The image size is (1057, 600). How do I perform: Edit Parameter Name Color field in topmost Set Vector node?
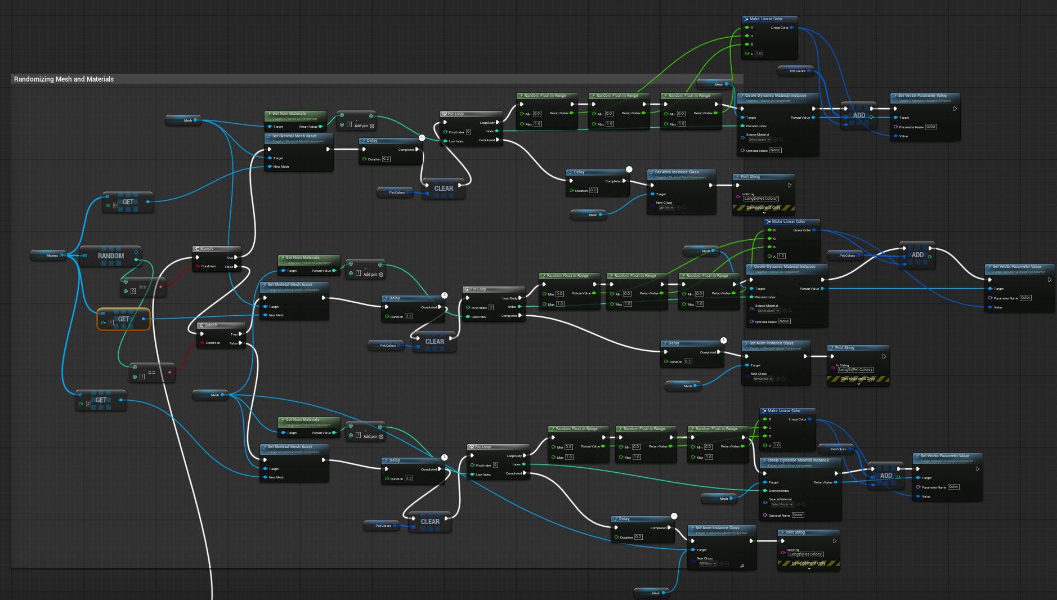pyautogui.click(x=931, y=127)
